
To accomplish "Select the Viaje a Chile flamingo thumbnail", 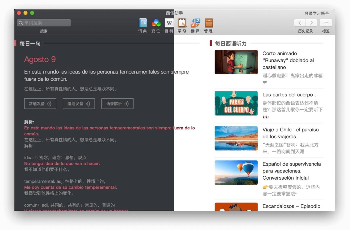I will (x=236, y=138).
